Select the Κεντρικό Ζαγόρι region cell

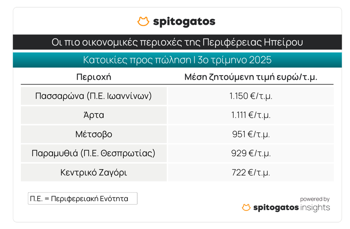(x=94, y=172)
